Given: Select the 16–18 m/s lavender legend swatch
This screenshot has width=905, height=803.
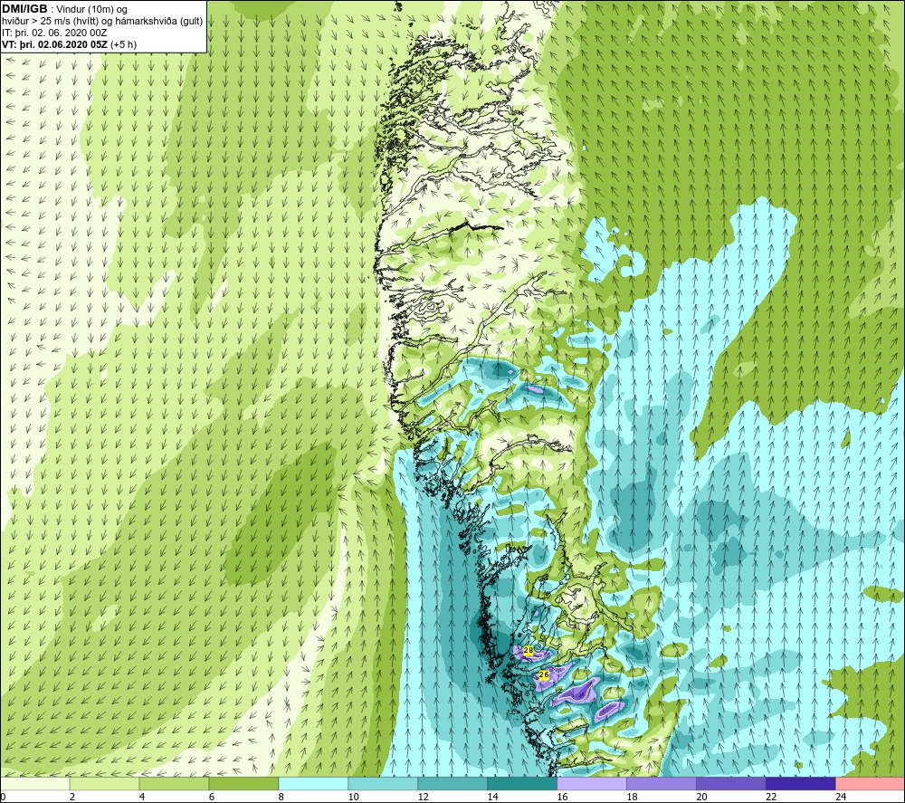Looking at the screenshot, I should click(592, 784).
